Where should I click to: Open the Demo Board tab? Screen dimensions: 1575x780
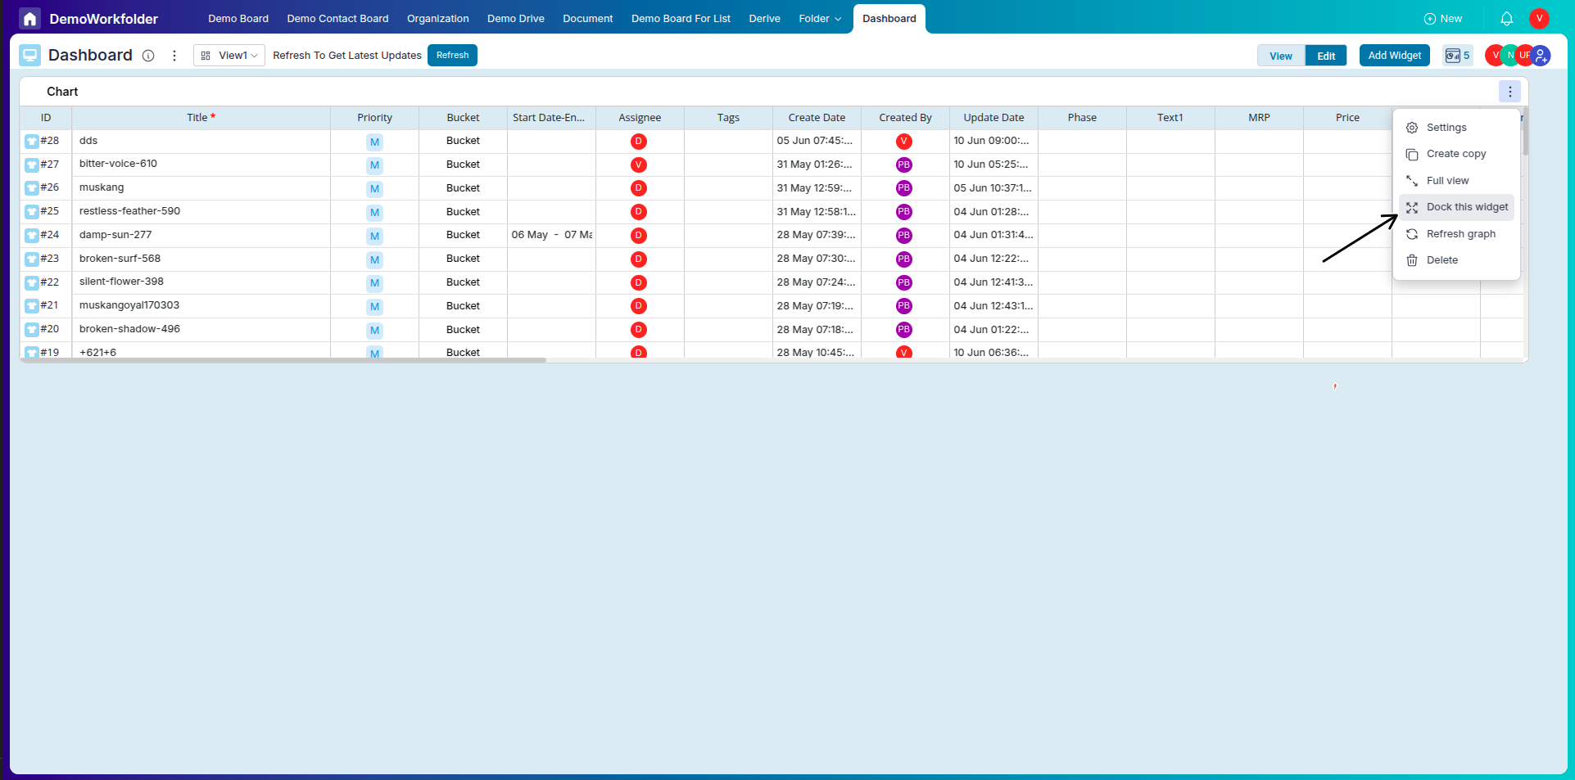pos(238,18)
